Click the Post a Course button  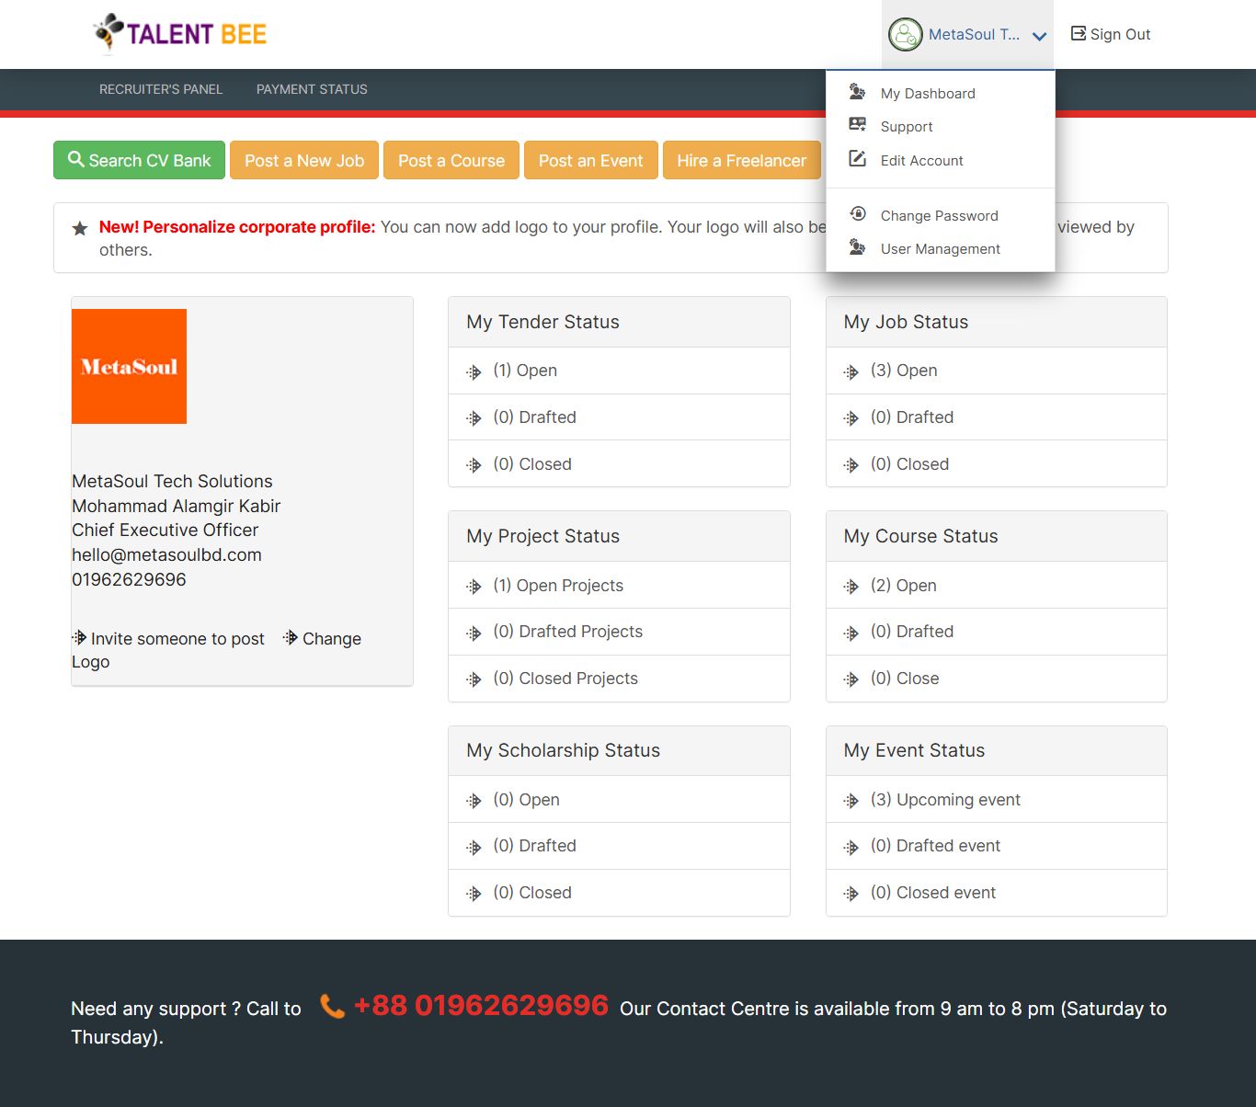(x=451, y=160)
